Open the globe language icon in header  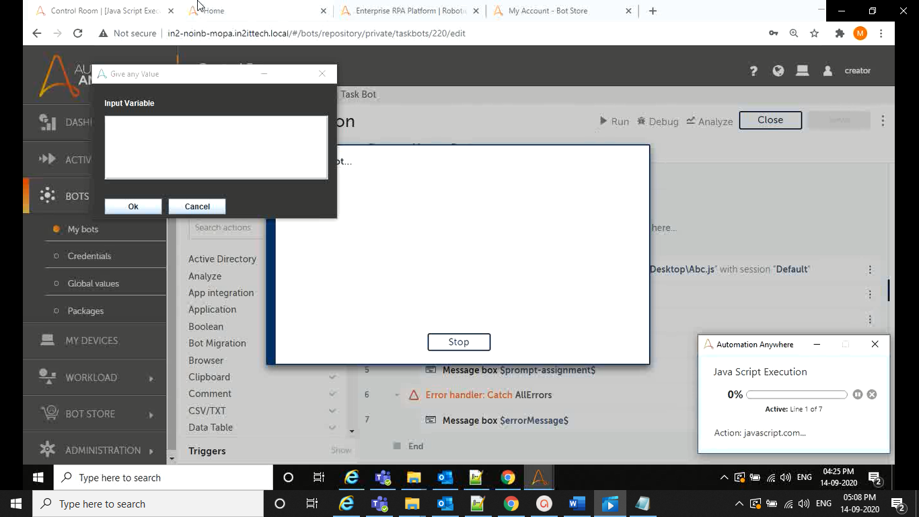778,71
